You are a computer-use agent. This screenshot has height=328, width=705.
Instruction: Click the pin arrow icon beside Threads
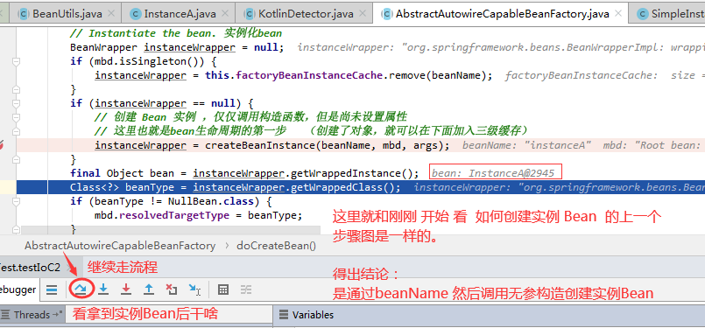(x=57, y=315)
